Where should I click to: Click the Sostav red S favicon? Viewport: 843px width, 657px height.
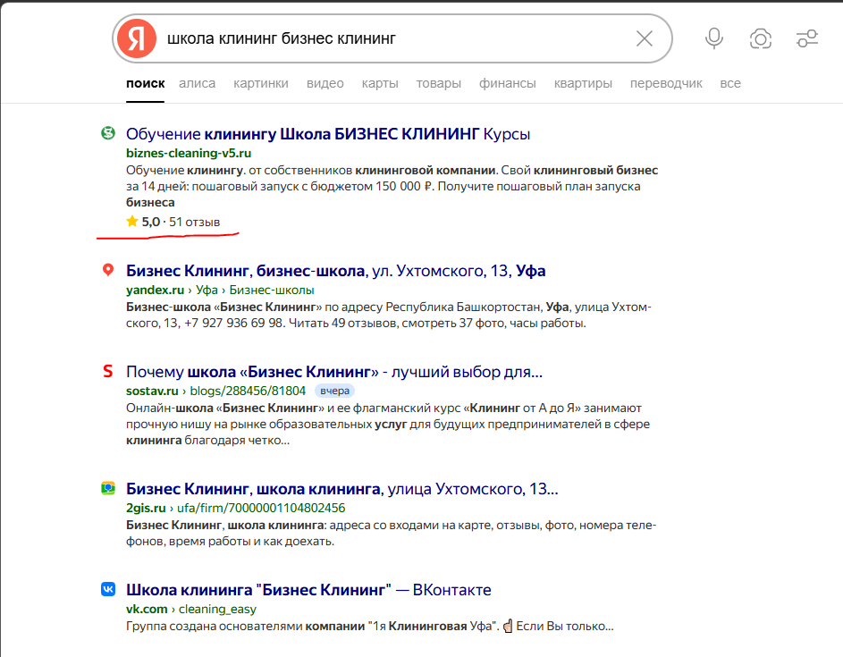tap(108, 371)
